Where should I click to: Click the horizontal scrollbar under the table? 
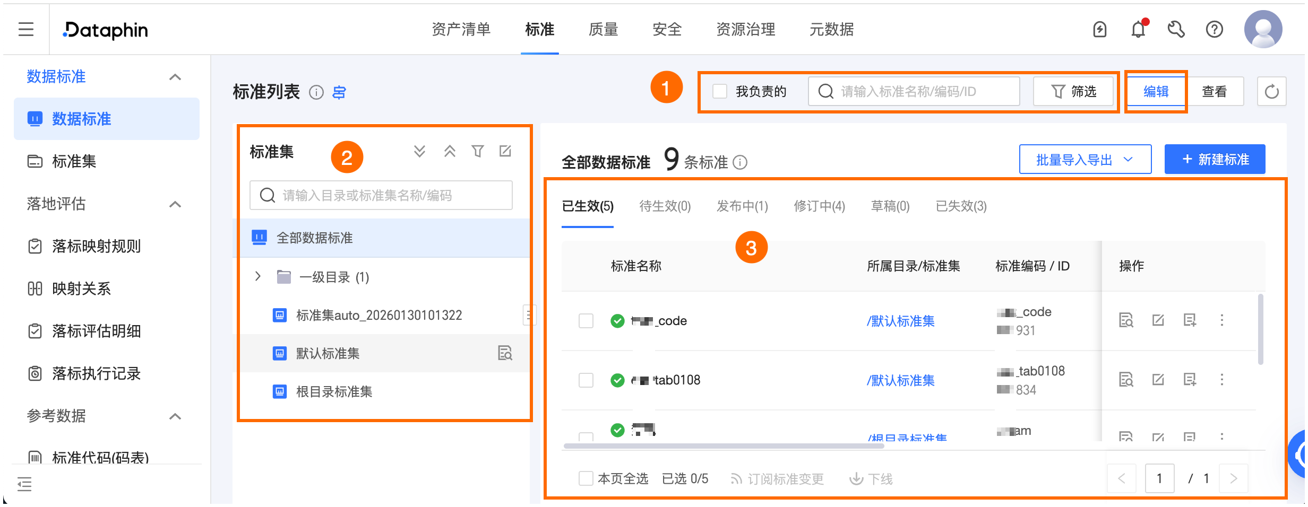724,446
